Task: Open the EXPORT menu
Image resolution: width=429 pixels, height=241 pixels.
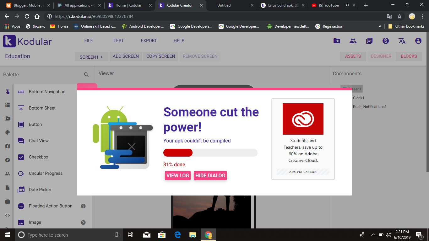Action: tap(149, 41)
